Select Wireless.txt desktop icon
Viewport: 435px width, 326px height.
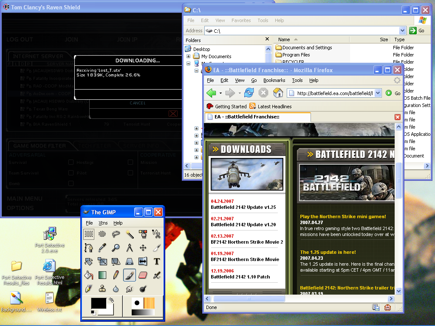click(x=49, y=302)
